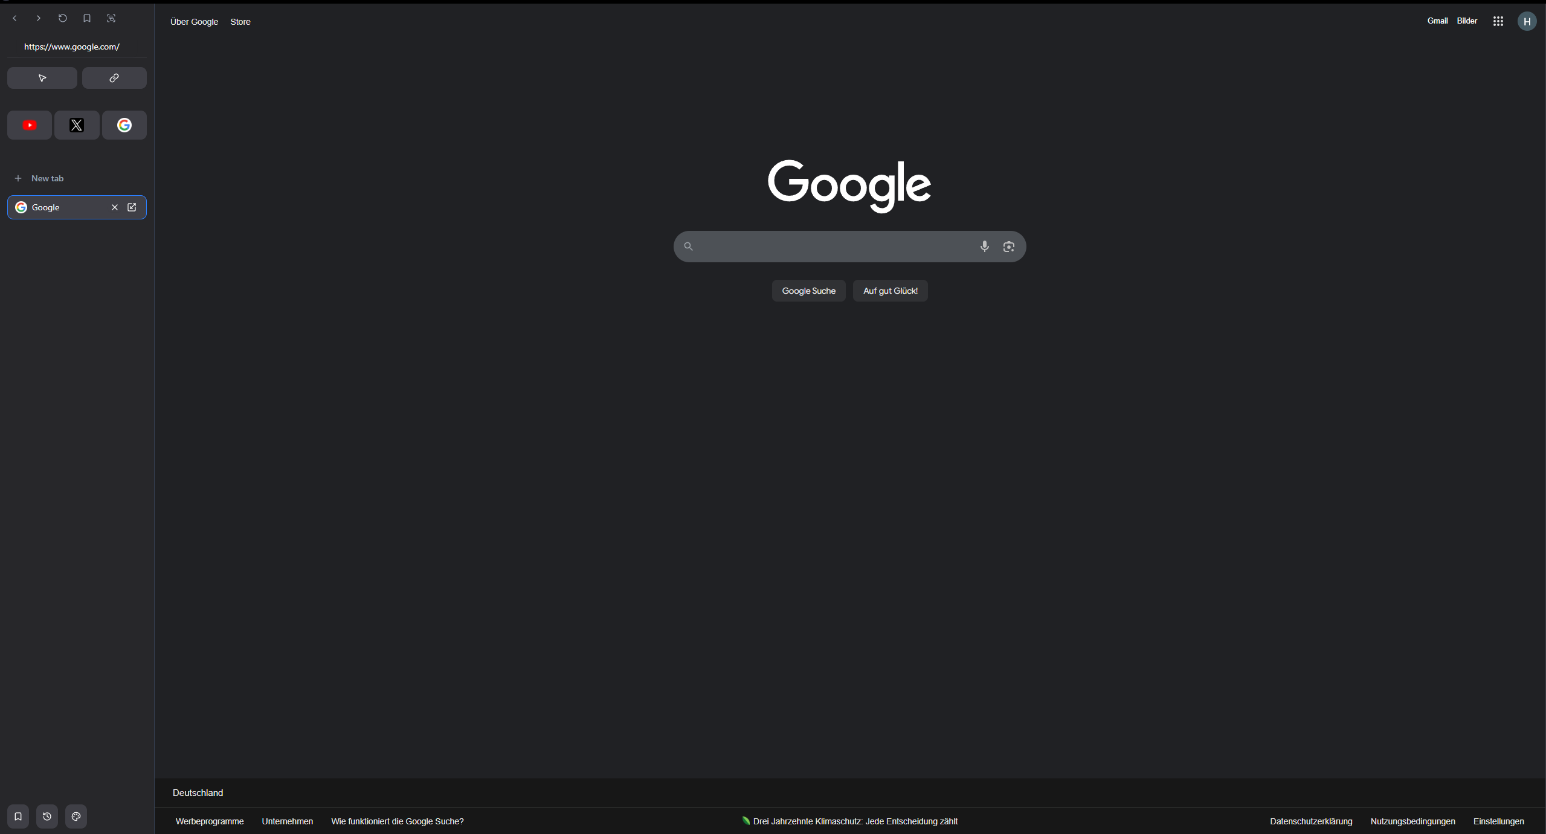This screenshot has height=834, width=1546.
Task: Click the Auf gut Glück! button
Action: pos(890,290)
